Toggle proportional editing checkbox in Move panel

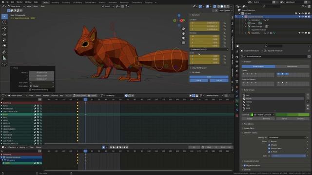[x=30, y=89]
